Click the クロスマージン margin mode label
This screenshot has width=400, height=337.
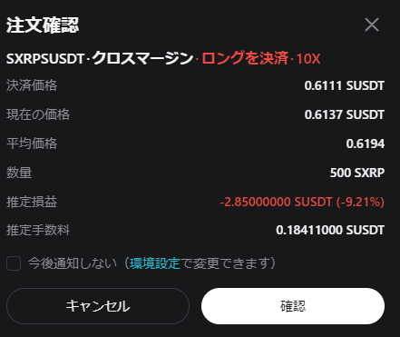(x=142, y=58)
